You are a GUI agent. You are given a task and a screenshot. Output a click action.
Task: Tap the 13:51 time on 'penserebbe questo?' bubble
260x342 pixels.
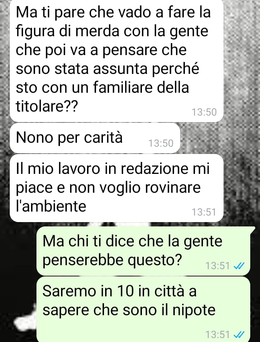coord(218,266)
